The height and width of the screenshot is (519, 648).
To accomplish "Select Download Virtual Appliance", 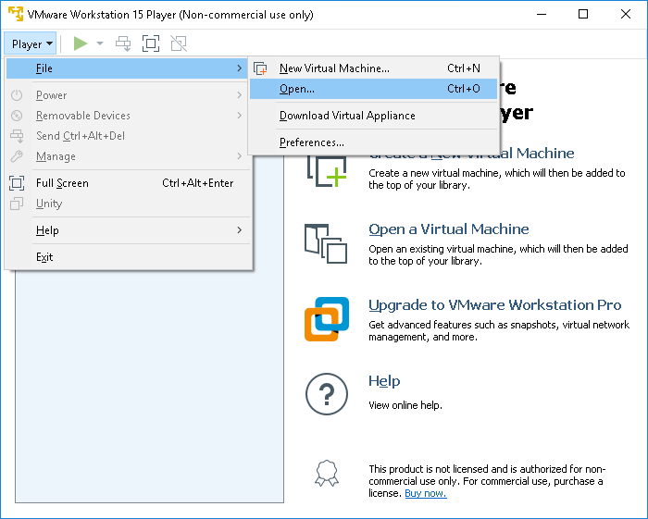I will (374, 116).
